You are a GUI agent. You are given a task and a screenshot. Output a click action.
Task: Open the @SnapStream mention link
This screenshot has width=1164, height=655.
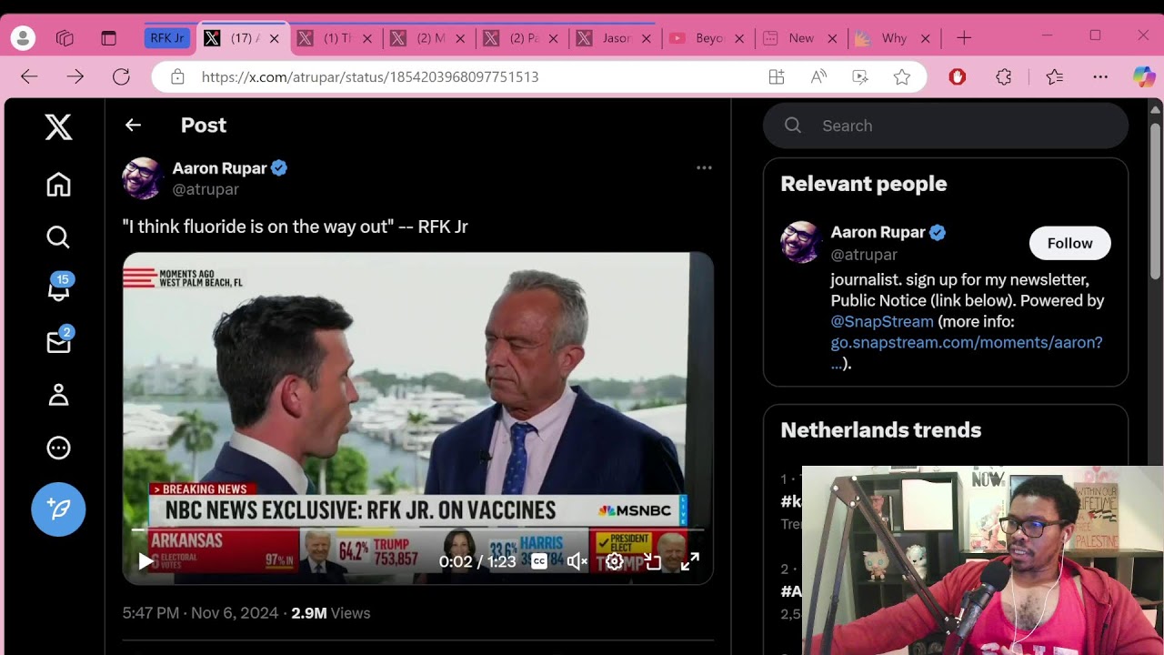(x=882, y=322)
